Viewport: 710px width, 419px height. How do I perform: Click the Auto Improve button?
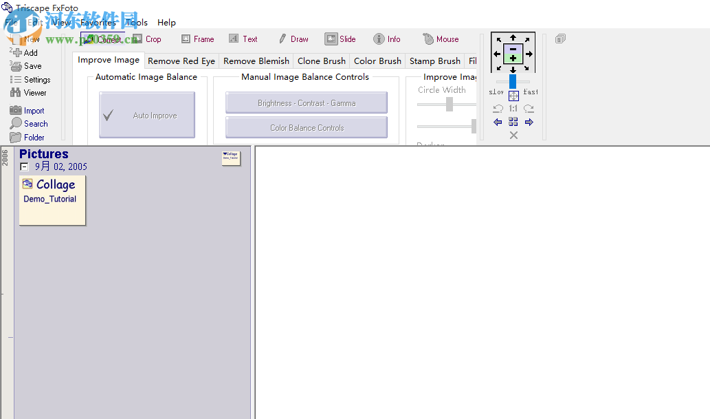pyautogui.click(x=147, y=115)
